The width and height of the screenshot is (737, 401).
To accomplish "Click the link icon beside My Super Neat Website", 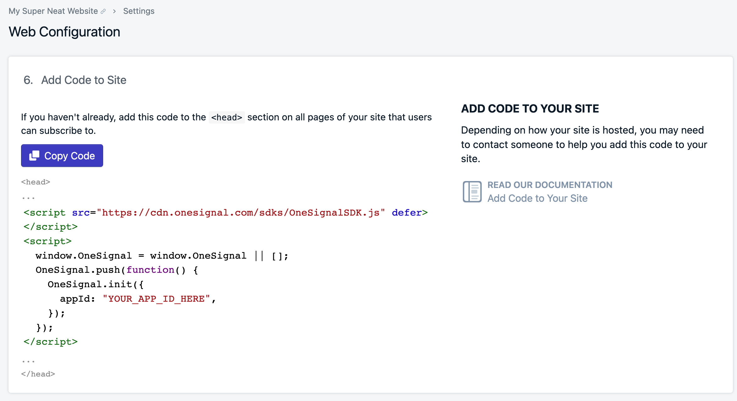I will point(103,11).
